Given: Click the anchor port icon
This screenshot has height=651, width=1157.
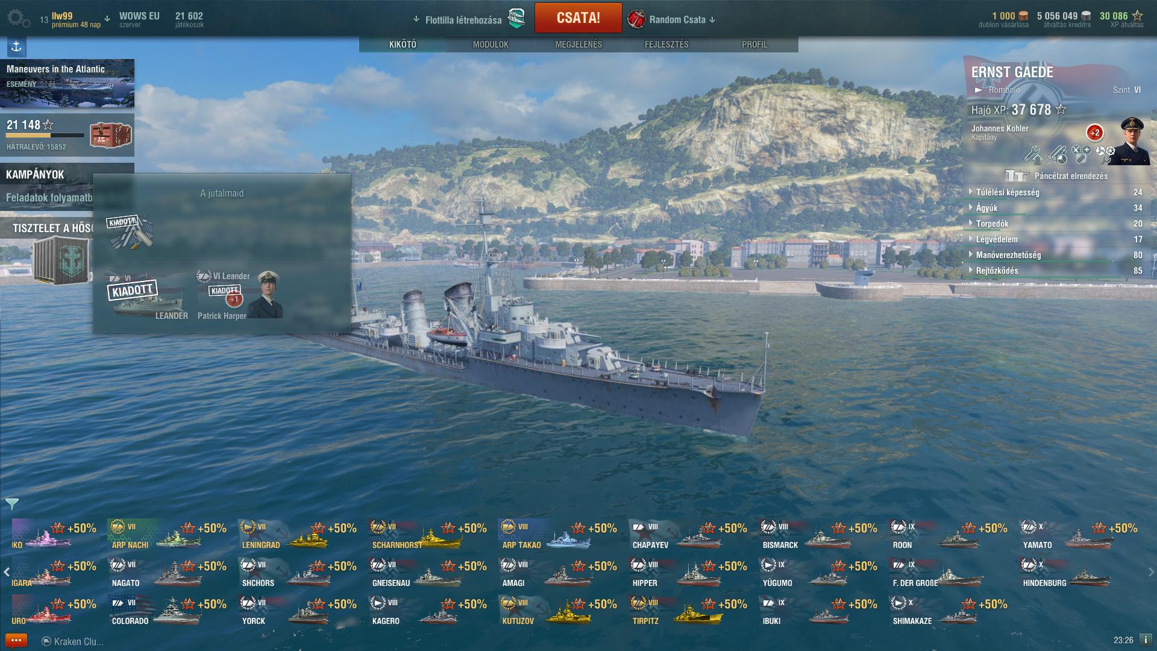Looking at the screenshot, I should (x=16, y=46).
